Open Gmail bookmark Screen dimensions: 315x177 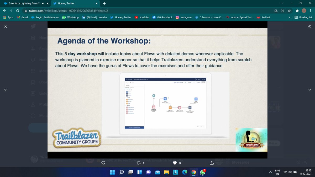click(22, 17)
